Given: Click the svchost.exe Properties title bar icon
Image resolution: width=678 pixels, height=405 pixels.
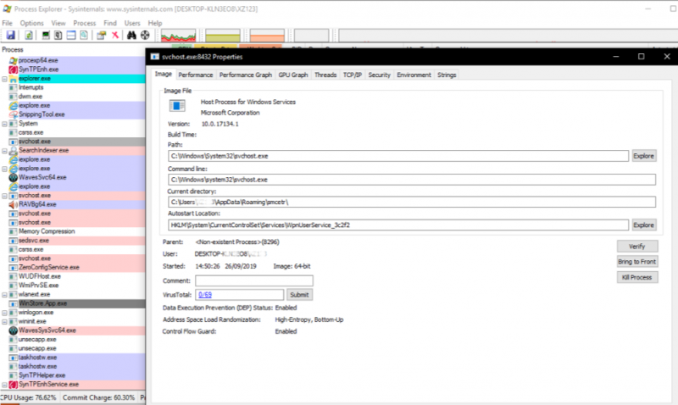Looking at the screenshot, I should [x=155, y=57].
